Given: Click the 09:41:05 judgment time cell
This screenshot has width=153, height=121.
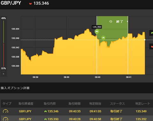Looking at the screenshot, I should point(95,111).
